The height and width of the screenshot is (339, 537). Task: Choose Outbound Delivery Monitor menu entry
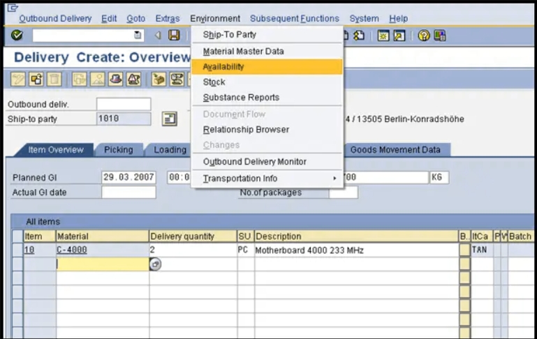(254, 162)
